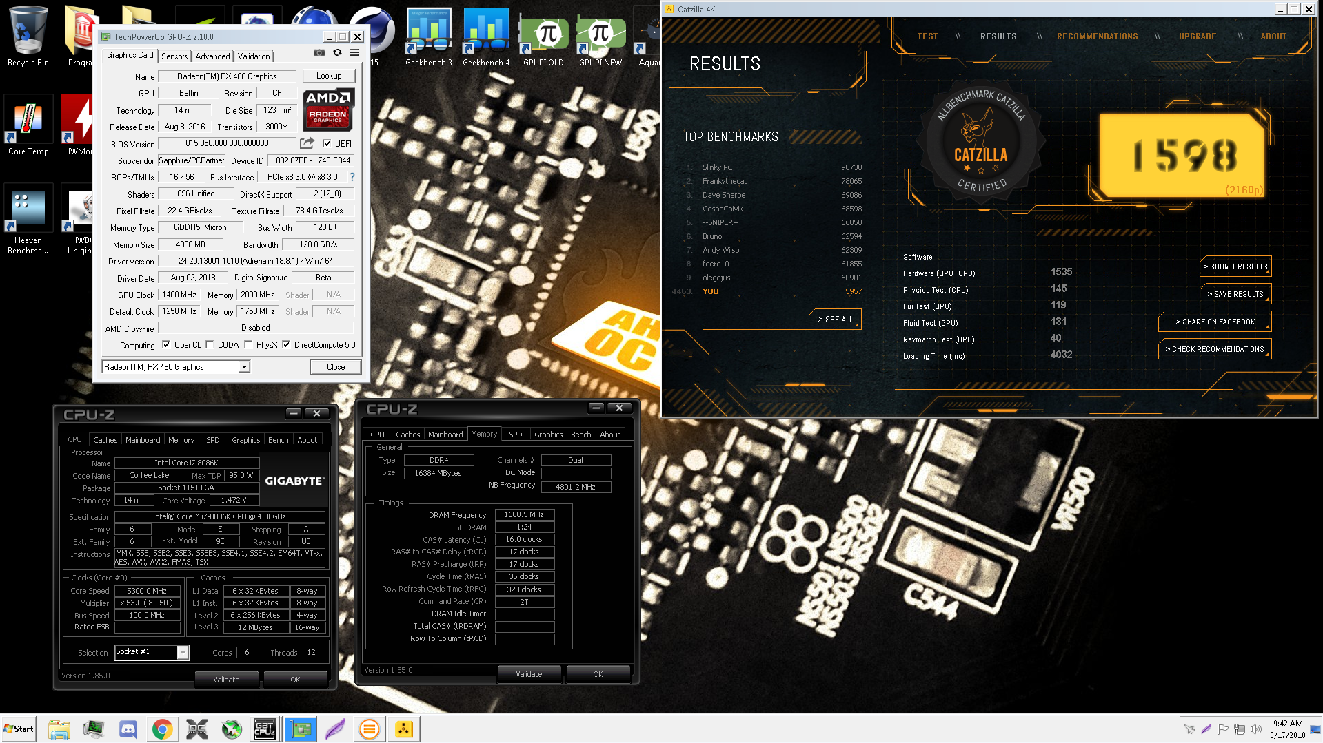1323x743 pixels.
Task: Click the GBT CPU-Z taskbar icon
Action: [265, 729]
